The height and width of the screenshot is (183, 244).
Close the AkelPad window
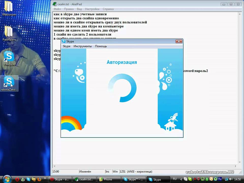click(238, 4)
